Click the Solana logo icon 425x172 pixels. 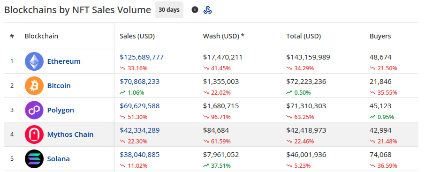[34, 159]
